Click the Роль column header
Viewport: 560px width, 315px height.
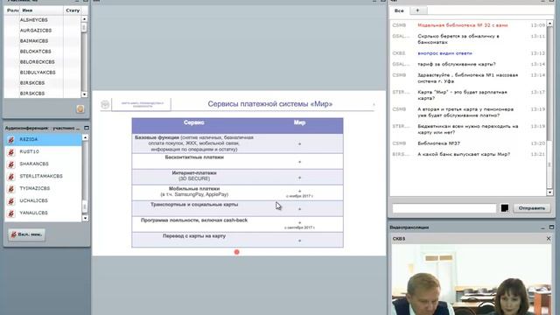[x=11, y=10]
